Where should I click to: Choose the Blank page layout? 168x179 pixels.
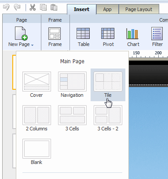(37, 152)
